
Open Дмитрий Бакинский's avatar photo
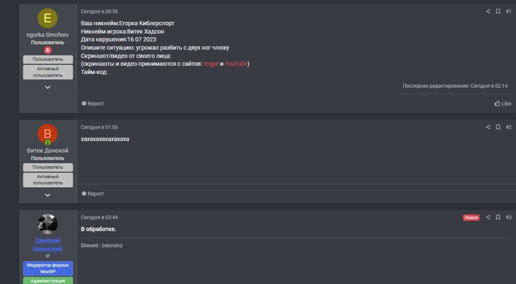[47, 224]
